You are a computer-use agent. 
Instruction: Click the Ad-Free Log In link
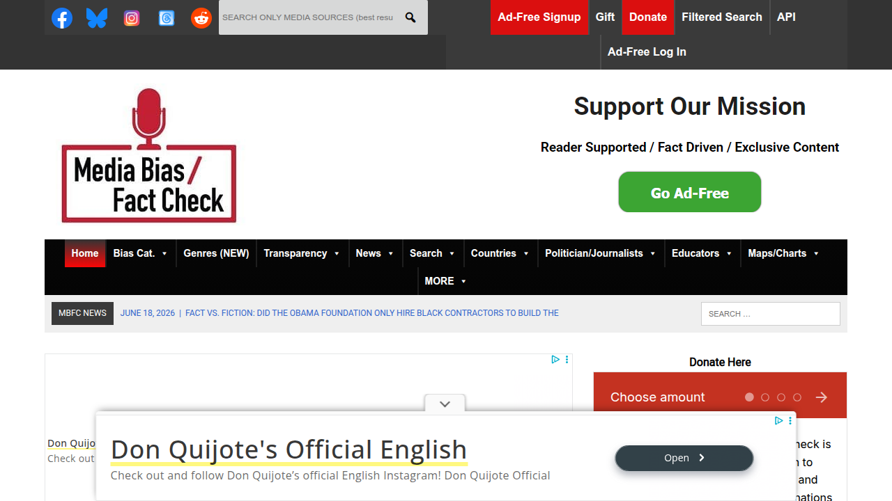point(647,52)
